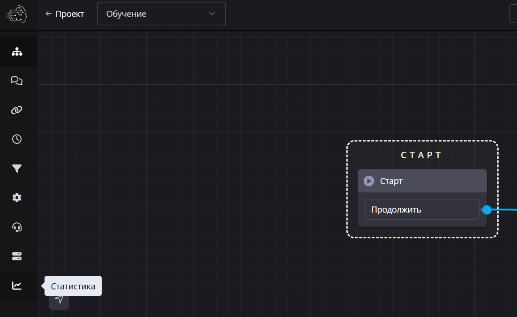Open the server storage icon in sidebar

point(17,256)
